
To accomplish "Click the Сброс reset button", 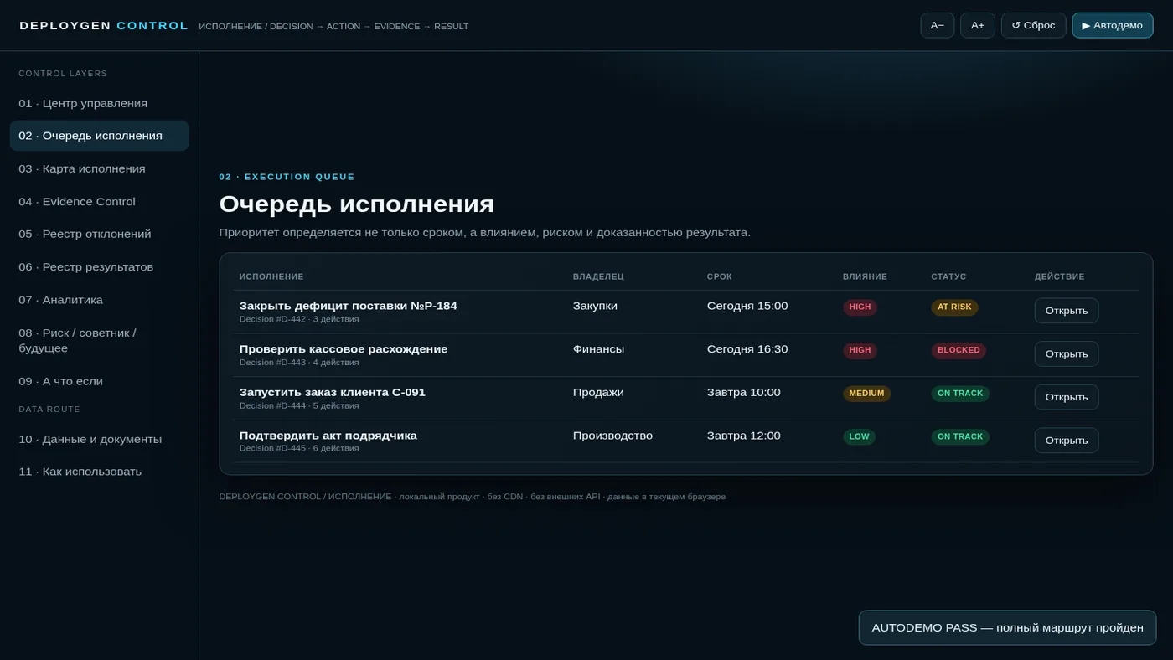I will pyautogui.click(x=1033, y=25).
